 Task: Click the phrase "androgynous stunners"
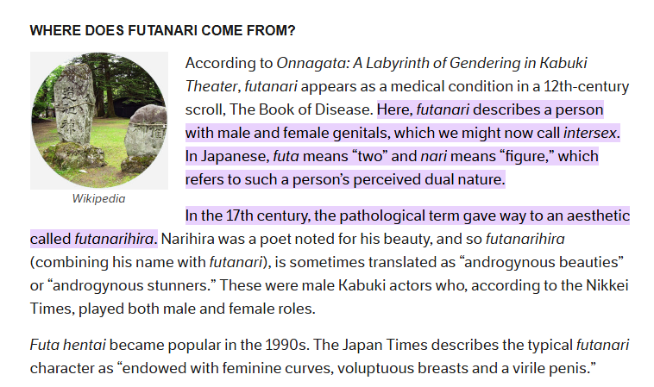pyautogui.click(x=130, y=286)
